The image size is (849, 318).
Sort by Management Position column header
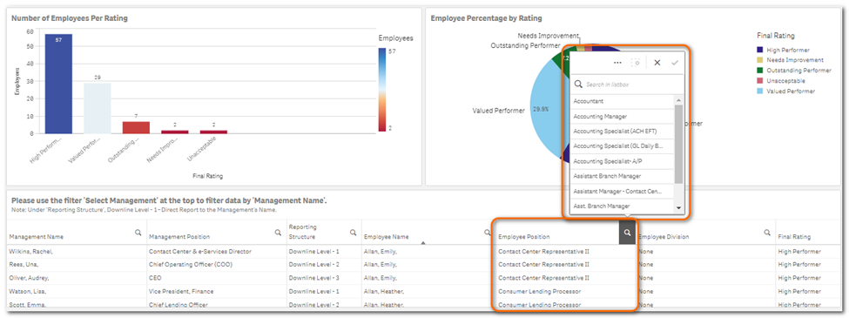pyautogui.click(x=179, y=237)
